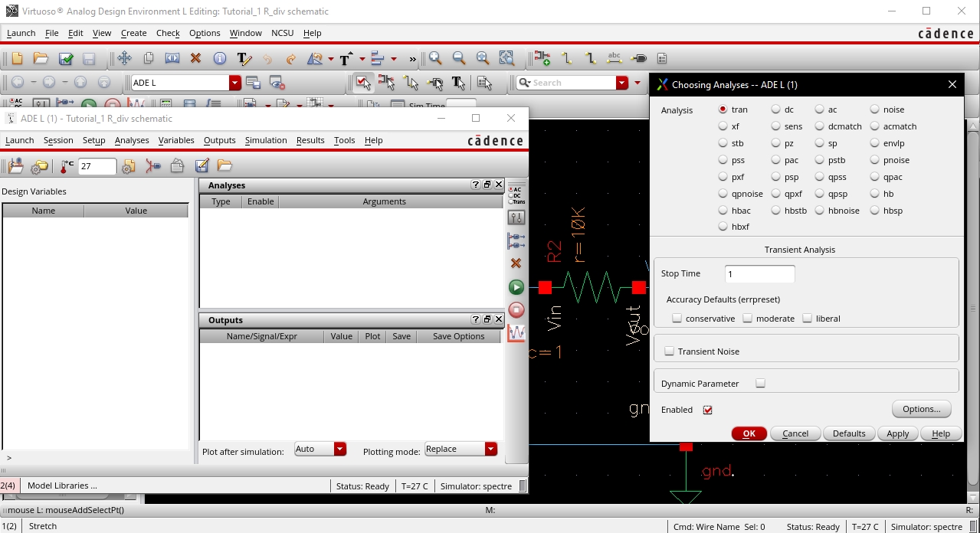Select the noise analysis radio button
Screen dimensions: 980x533
tap(875, 110)
